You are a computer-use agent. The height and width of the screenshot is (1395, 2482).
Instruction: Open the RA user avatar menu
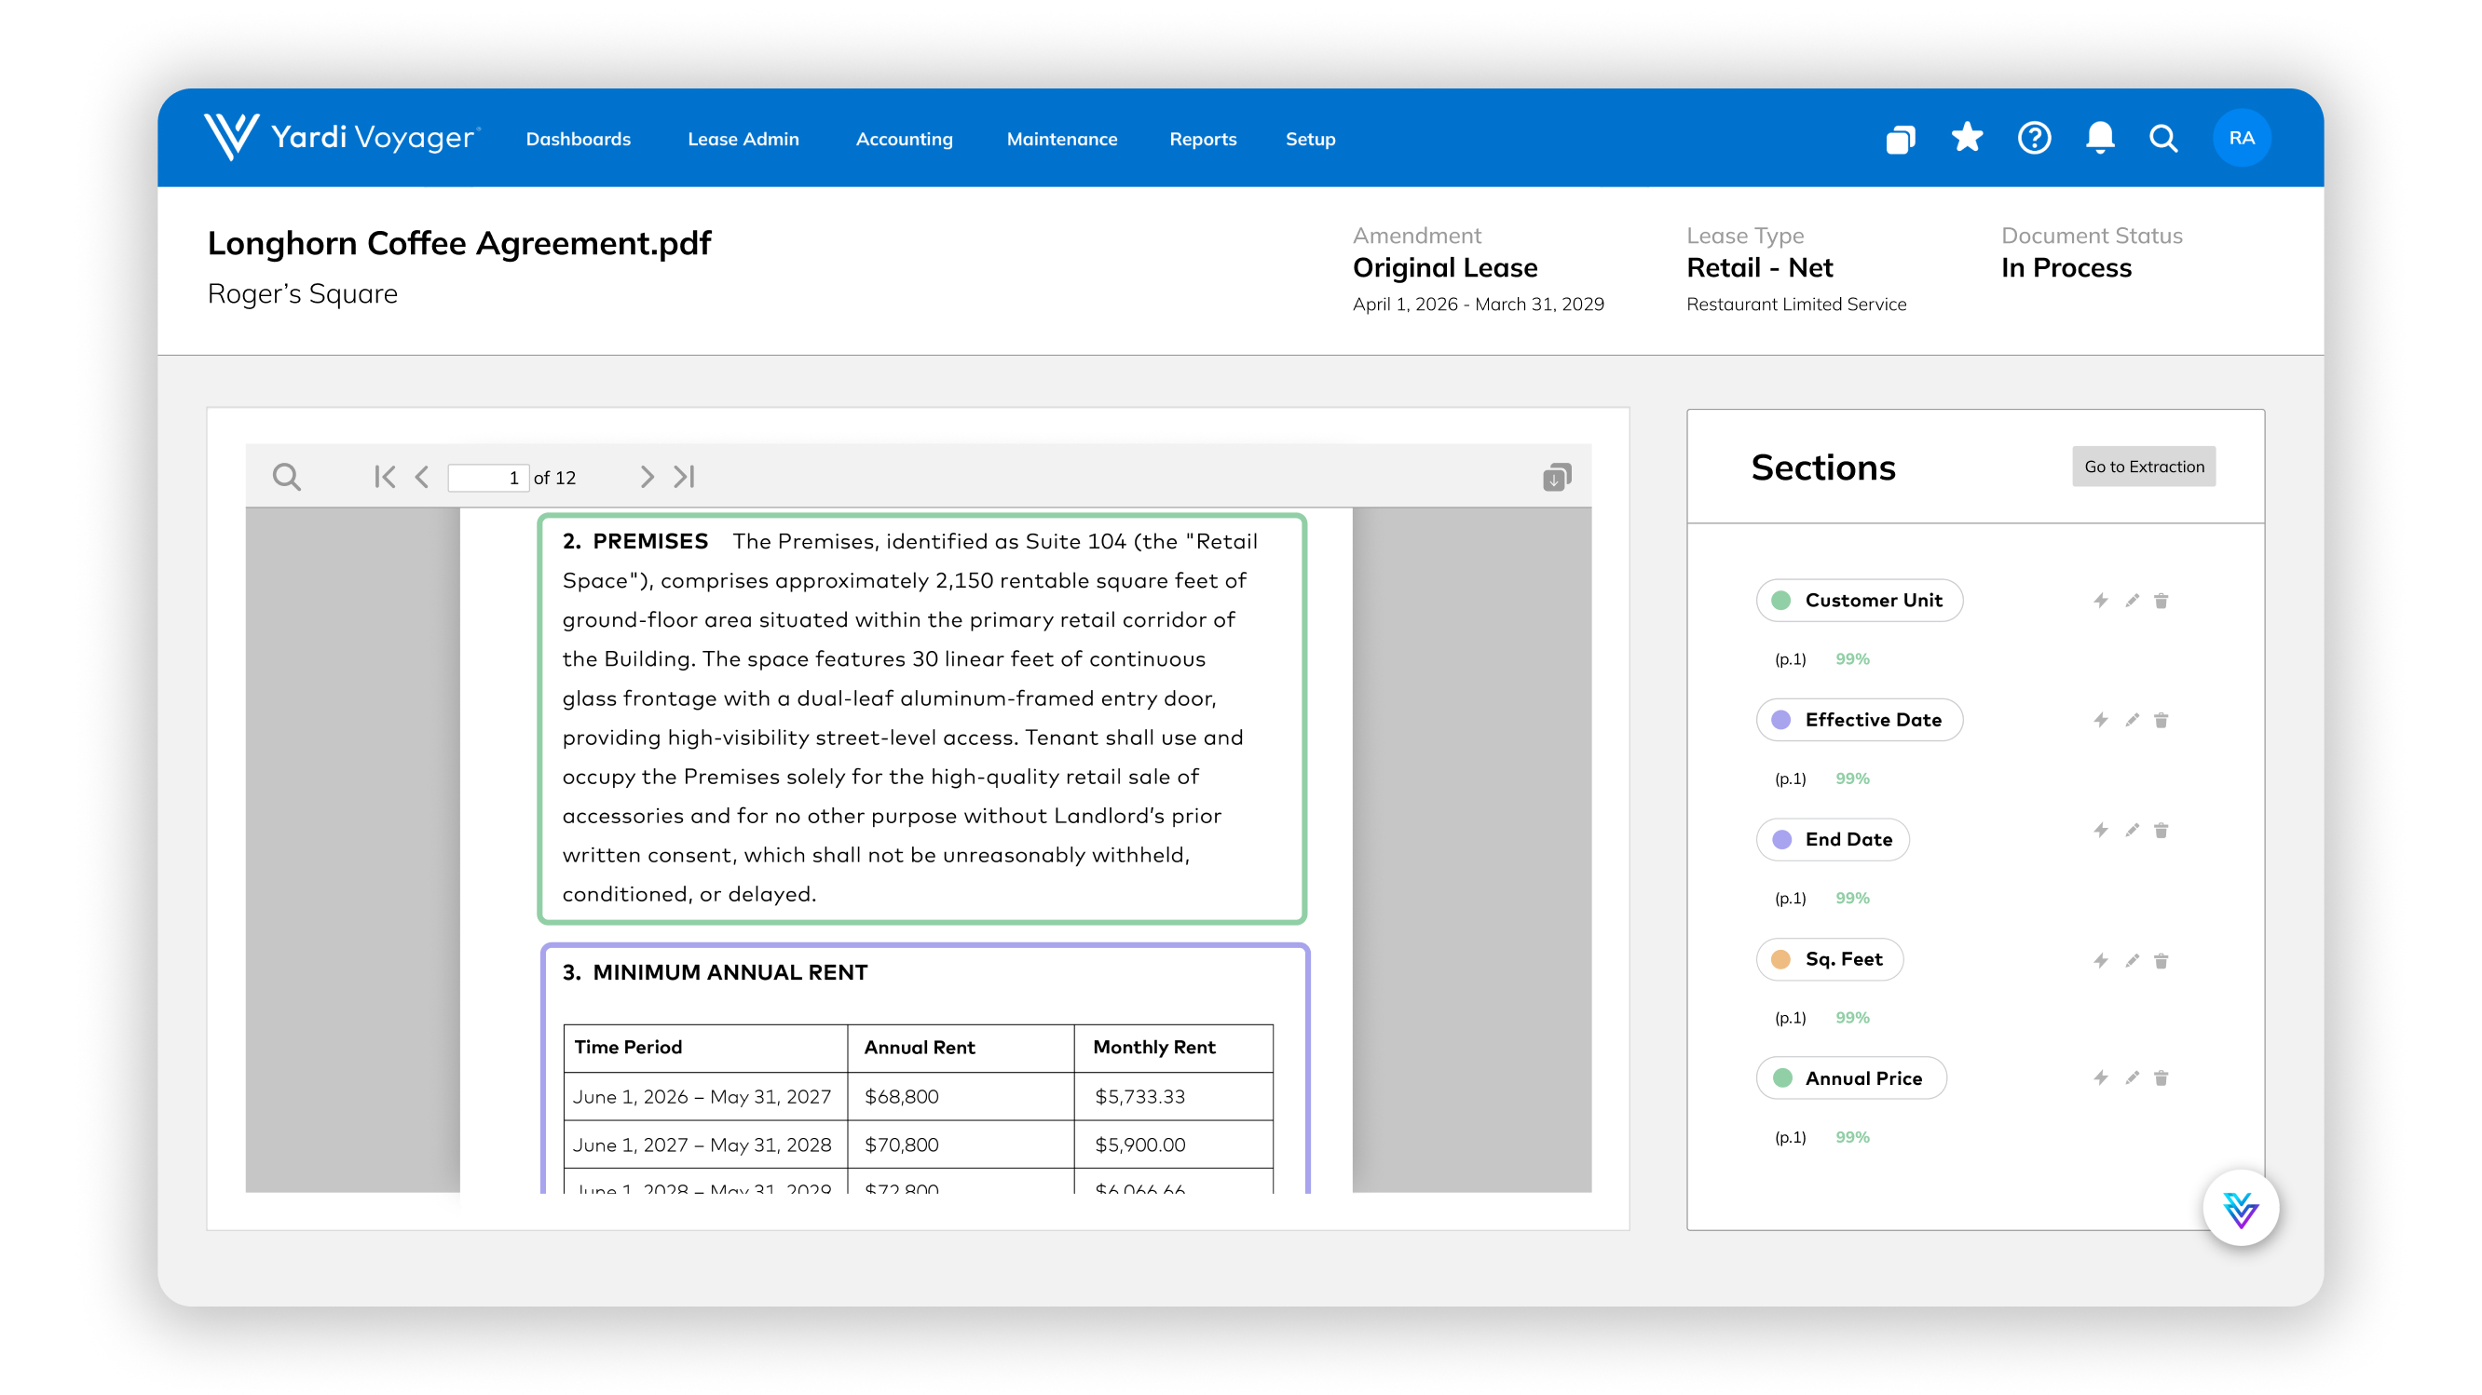point(2240,139)
